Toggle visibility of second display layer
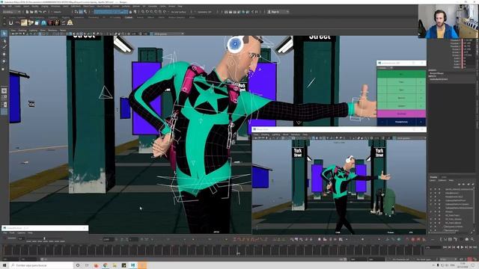 pyautogui.click(x=431, y=193)
